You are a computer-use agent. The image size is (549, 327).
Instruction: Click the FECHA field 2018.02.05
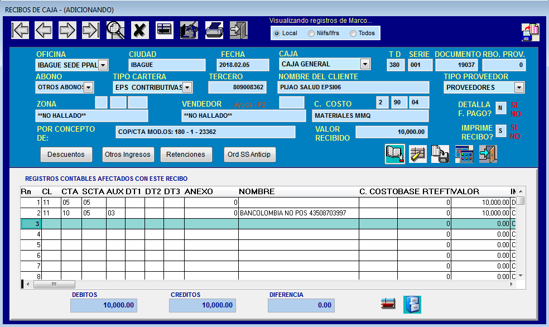click(x=243, y=65)
